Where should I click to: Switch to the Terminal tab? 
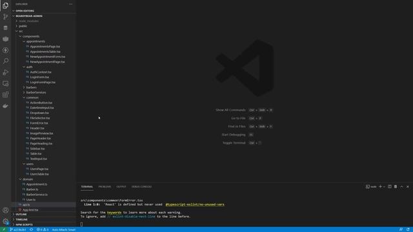click(x=86, y=187)
